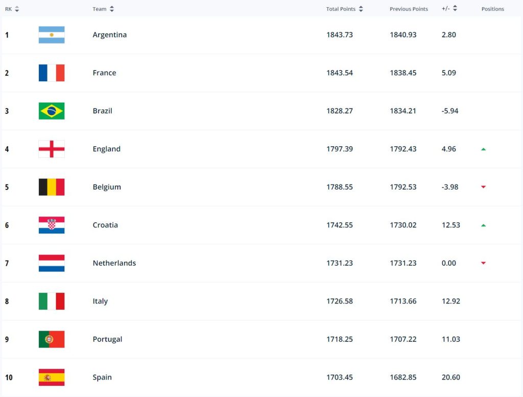This screenshot has width=523, height=397.
Task: Click the Previous Points column header
Action: [x=409, y=9]
